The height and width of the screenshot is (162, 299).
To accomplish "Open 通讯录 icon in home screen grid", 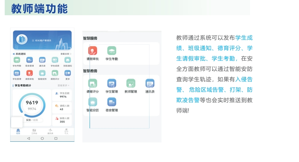I will coord(42,60).
